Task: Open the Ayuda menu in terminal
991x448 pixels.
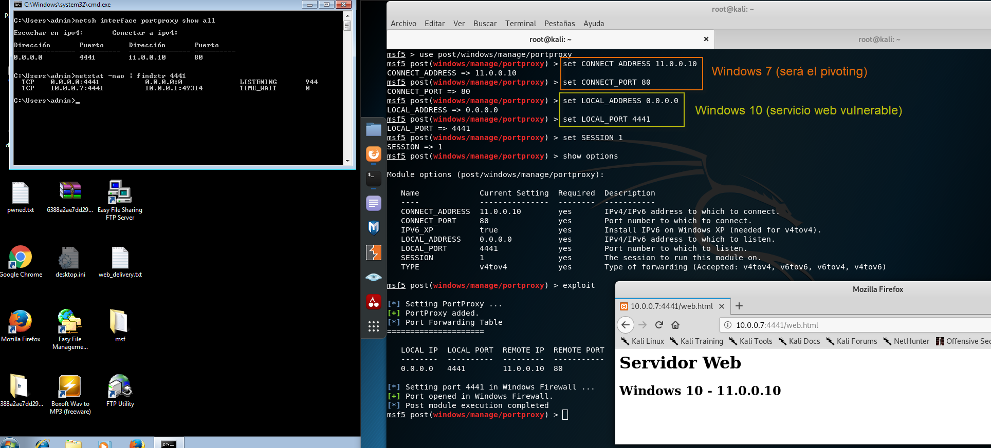Action: coord(594,24)
